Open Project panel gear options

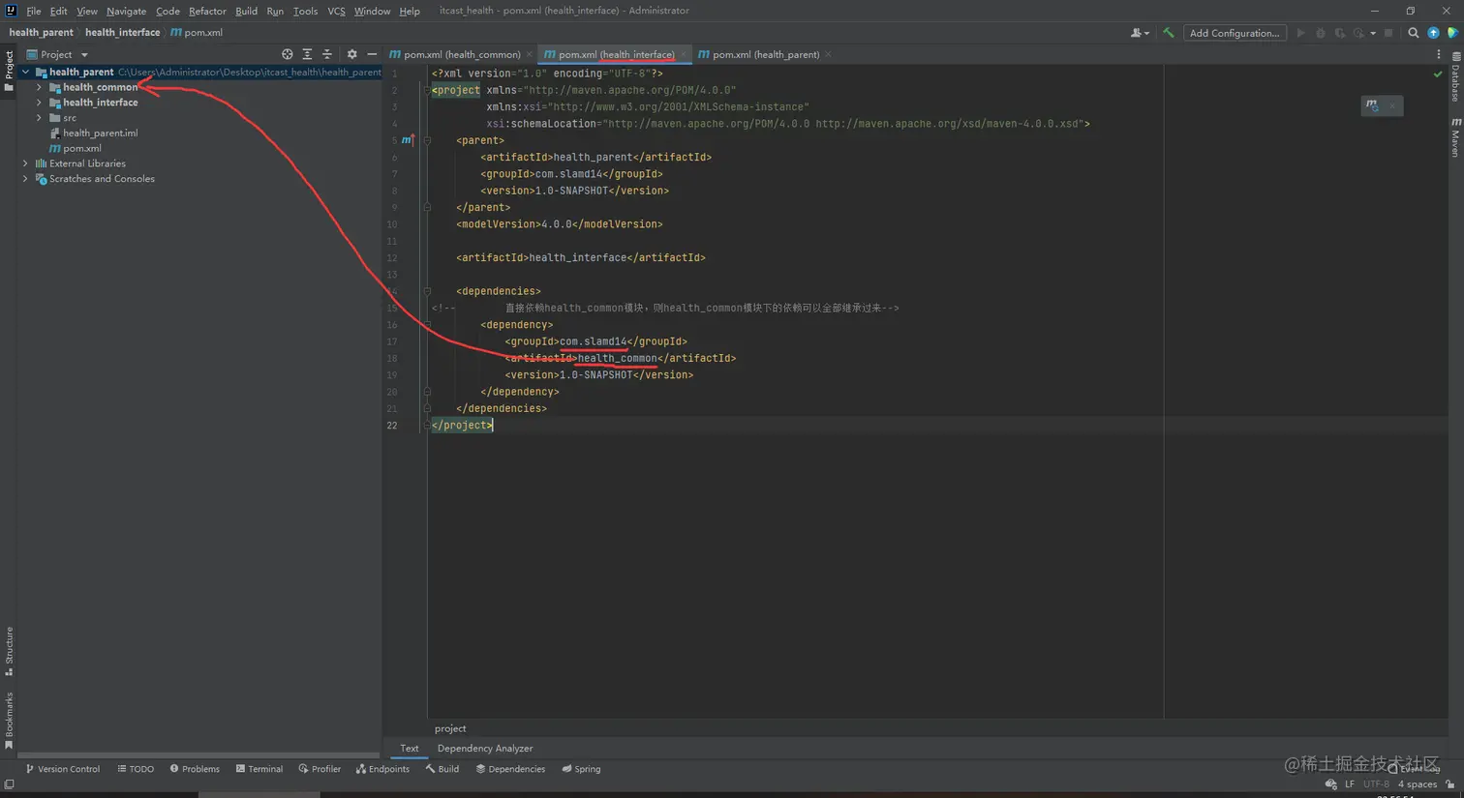point(351,54)
